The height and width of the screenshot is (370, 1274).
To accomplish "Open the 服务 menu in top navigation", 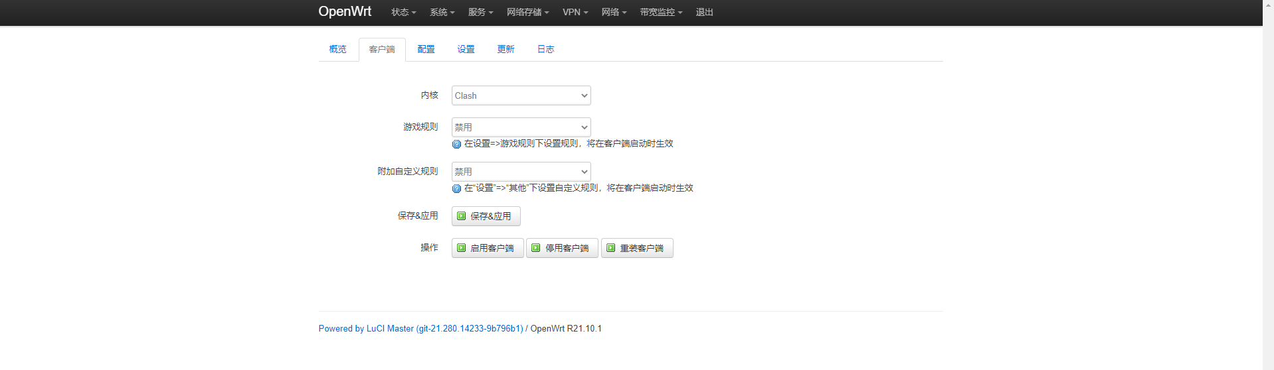I will click(x=481, y=13).
